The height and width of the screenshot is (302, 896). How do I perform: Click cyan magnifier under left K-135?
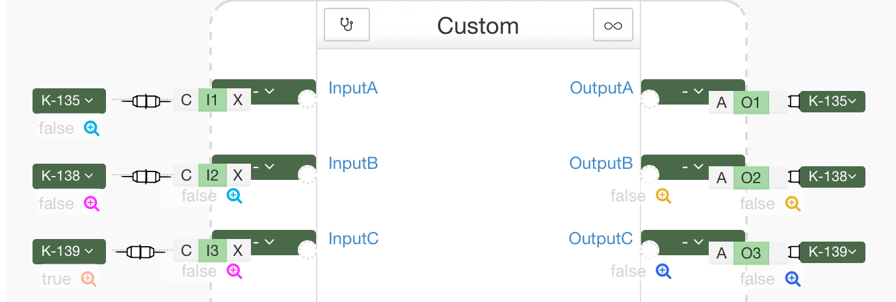[92, 129]
